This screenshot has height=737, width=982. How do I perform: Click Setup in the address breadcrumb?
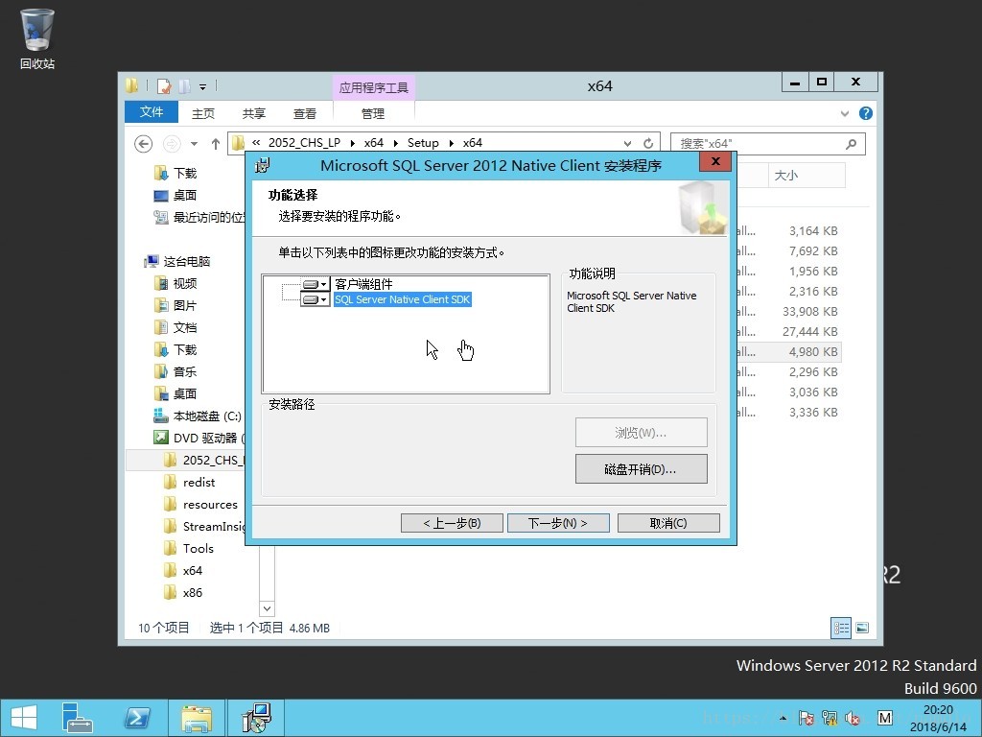[x=423, y=143]
